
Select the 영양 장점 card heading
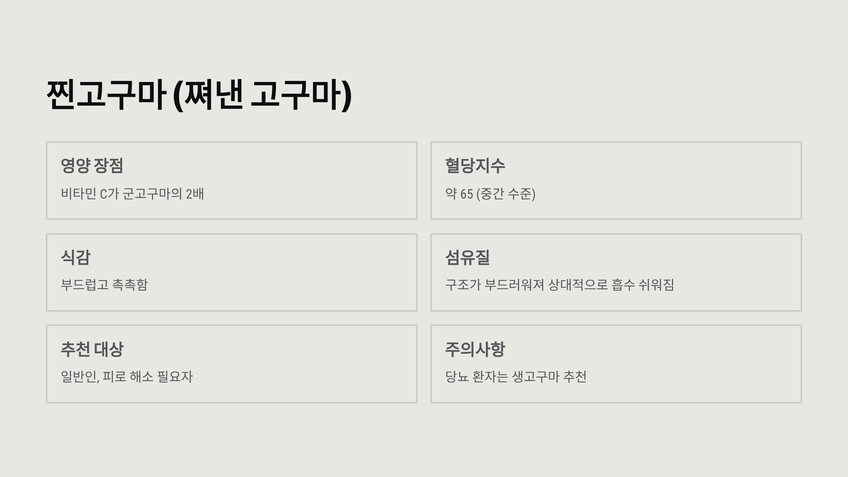pyautogui.click(x=92, y=165)
